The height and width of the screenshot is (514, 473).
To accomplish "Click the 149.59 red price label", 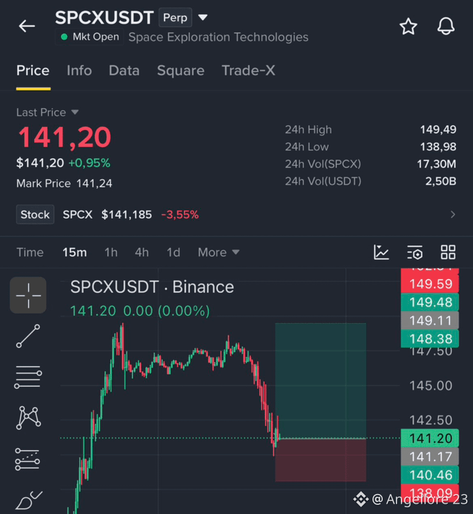I will coord(430,284).
